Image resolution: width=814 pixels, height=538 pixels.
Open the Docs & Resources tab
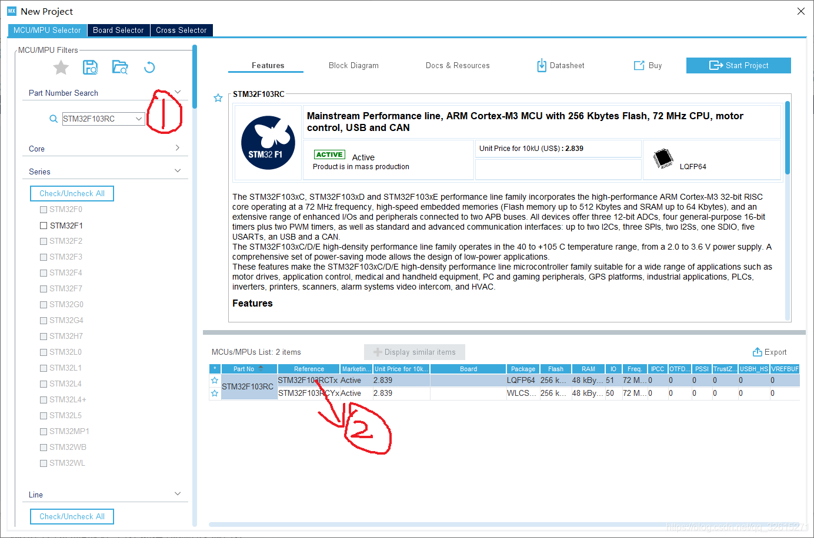458,66
